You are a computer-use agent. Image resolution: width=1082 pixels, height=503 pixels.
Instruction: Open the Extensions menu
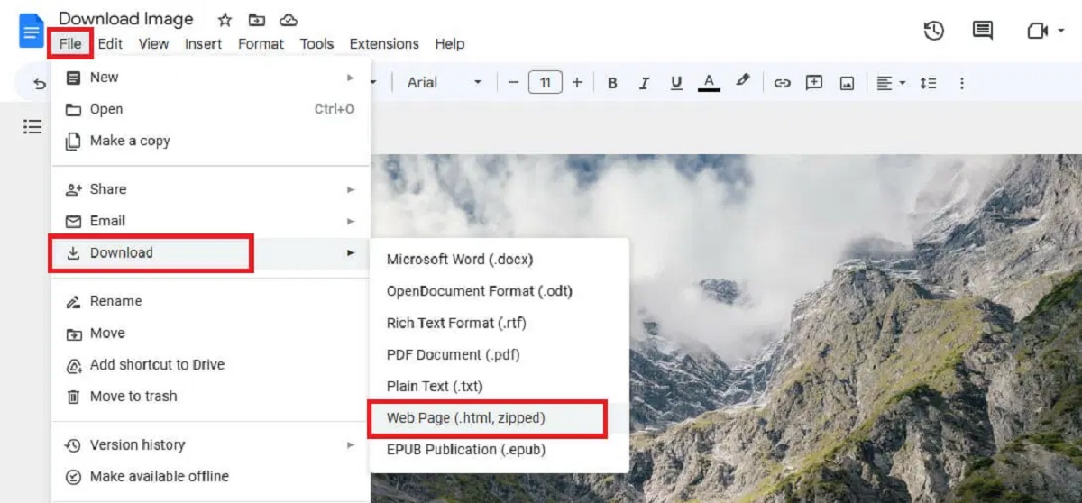[x=384, y=44]
